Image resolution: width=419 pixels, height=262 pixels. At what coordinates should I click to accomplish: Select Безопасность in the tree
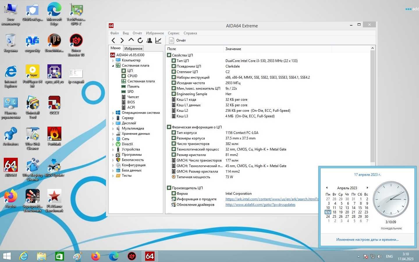(133, 160)
